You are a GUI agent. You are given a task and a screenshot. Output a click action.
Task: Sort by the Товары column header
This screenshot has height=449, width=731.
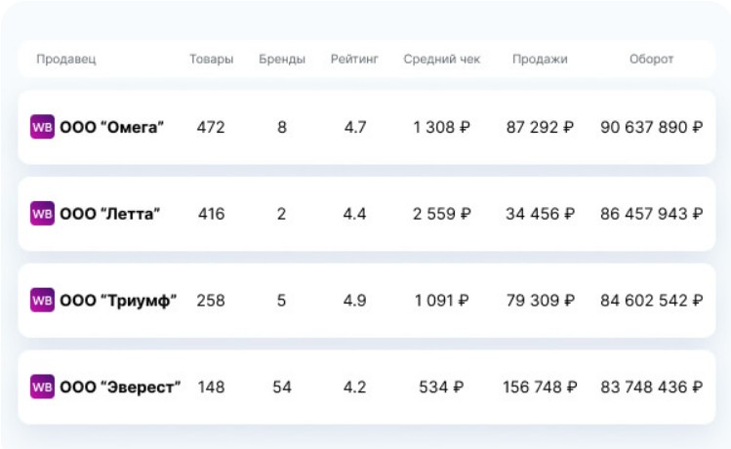click(211, 60)
